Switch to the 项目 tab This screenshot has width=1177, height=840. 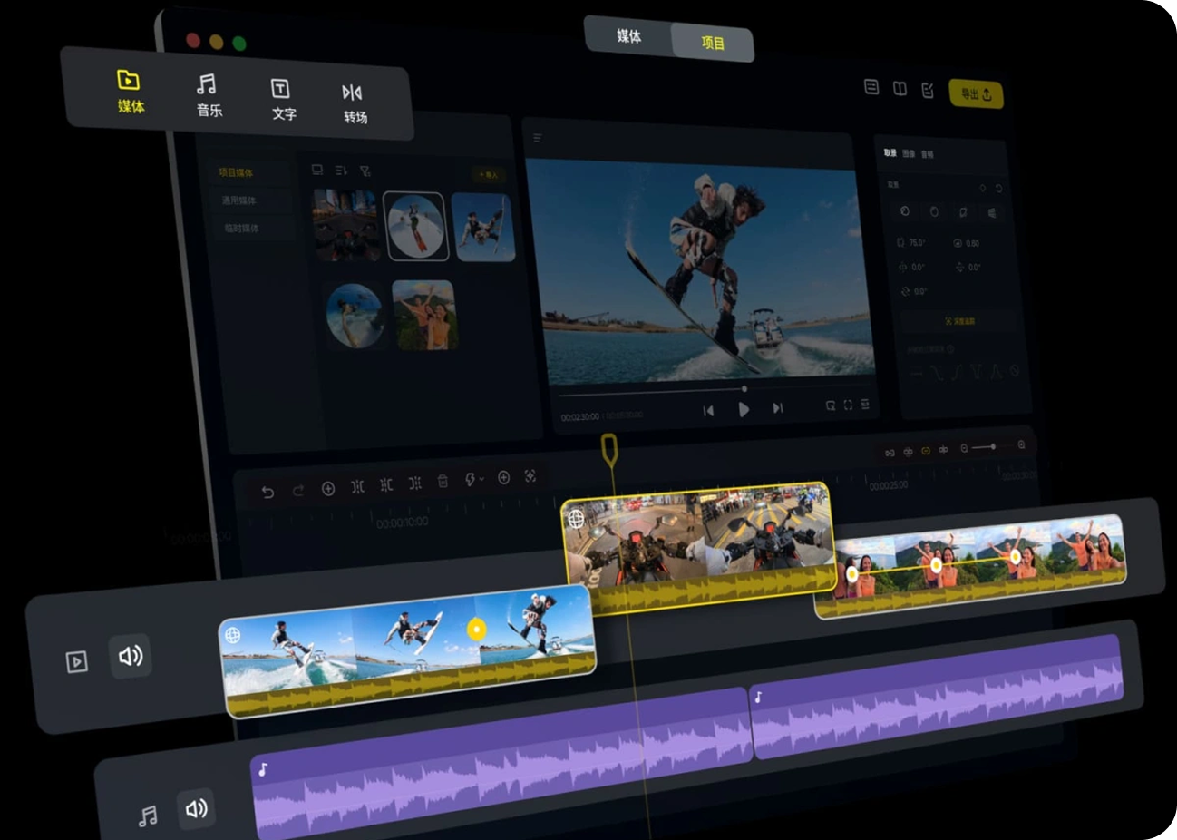click(713, 43)
